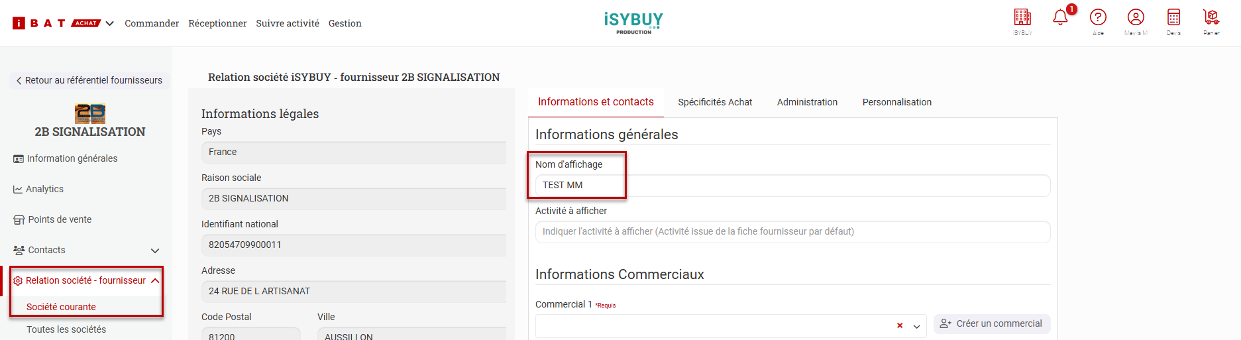The width and height of the screenshot is (1241, 340).
Task: Click the Points de vente shop icon
Action: coord(19,220)
